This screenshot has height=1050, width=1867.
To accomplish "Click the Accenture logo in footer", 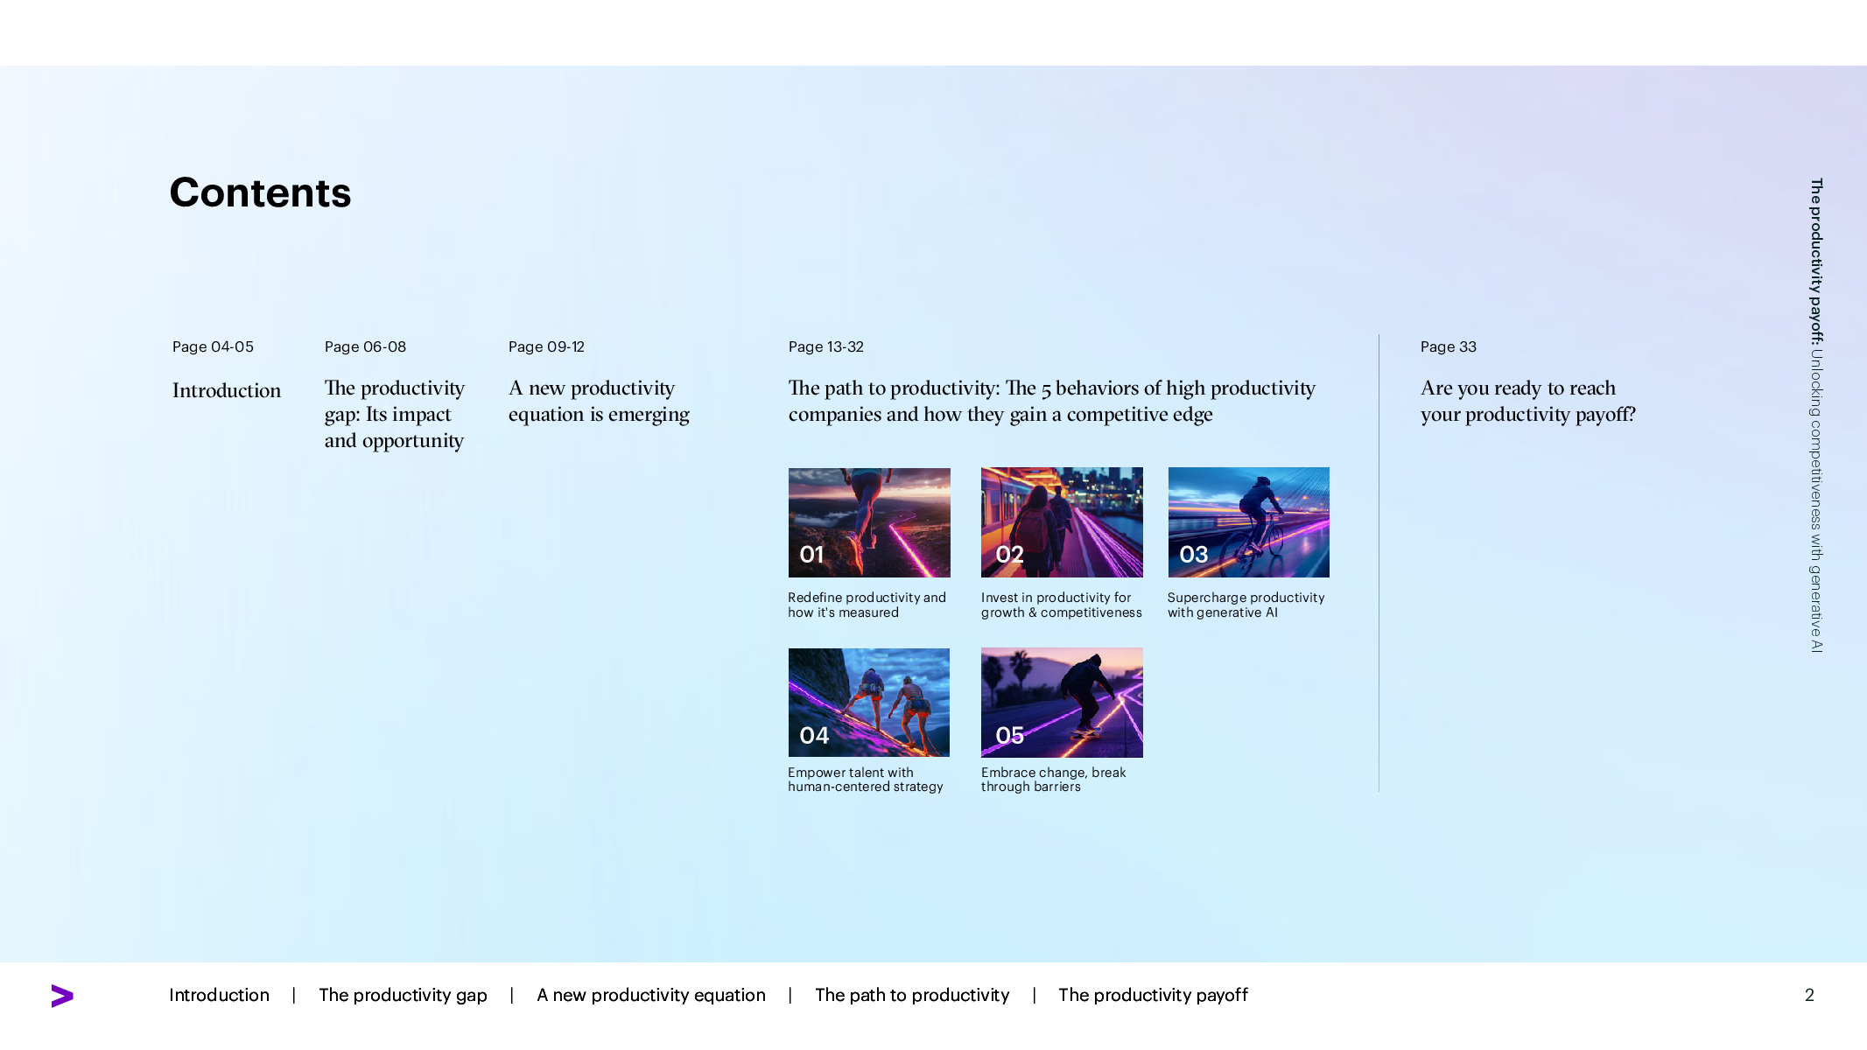I will pyautogui.click(x=62, y=996).
